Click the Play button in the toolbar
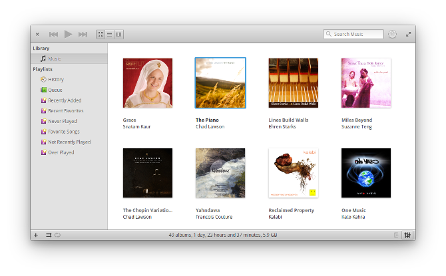 pos(68,34)
